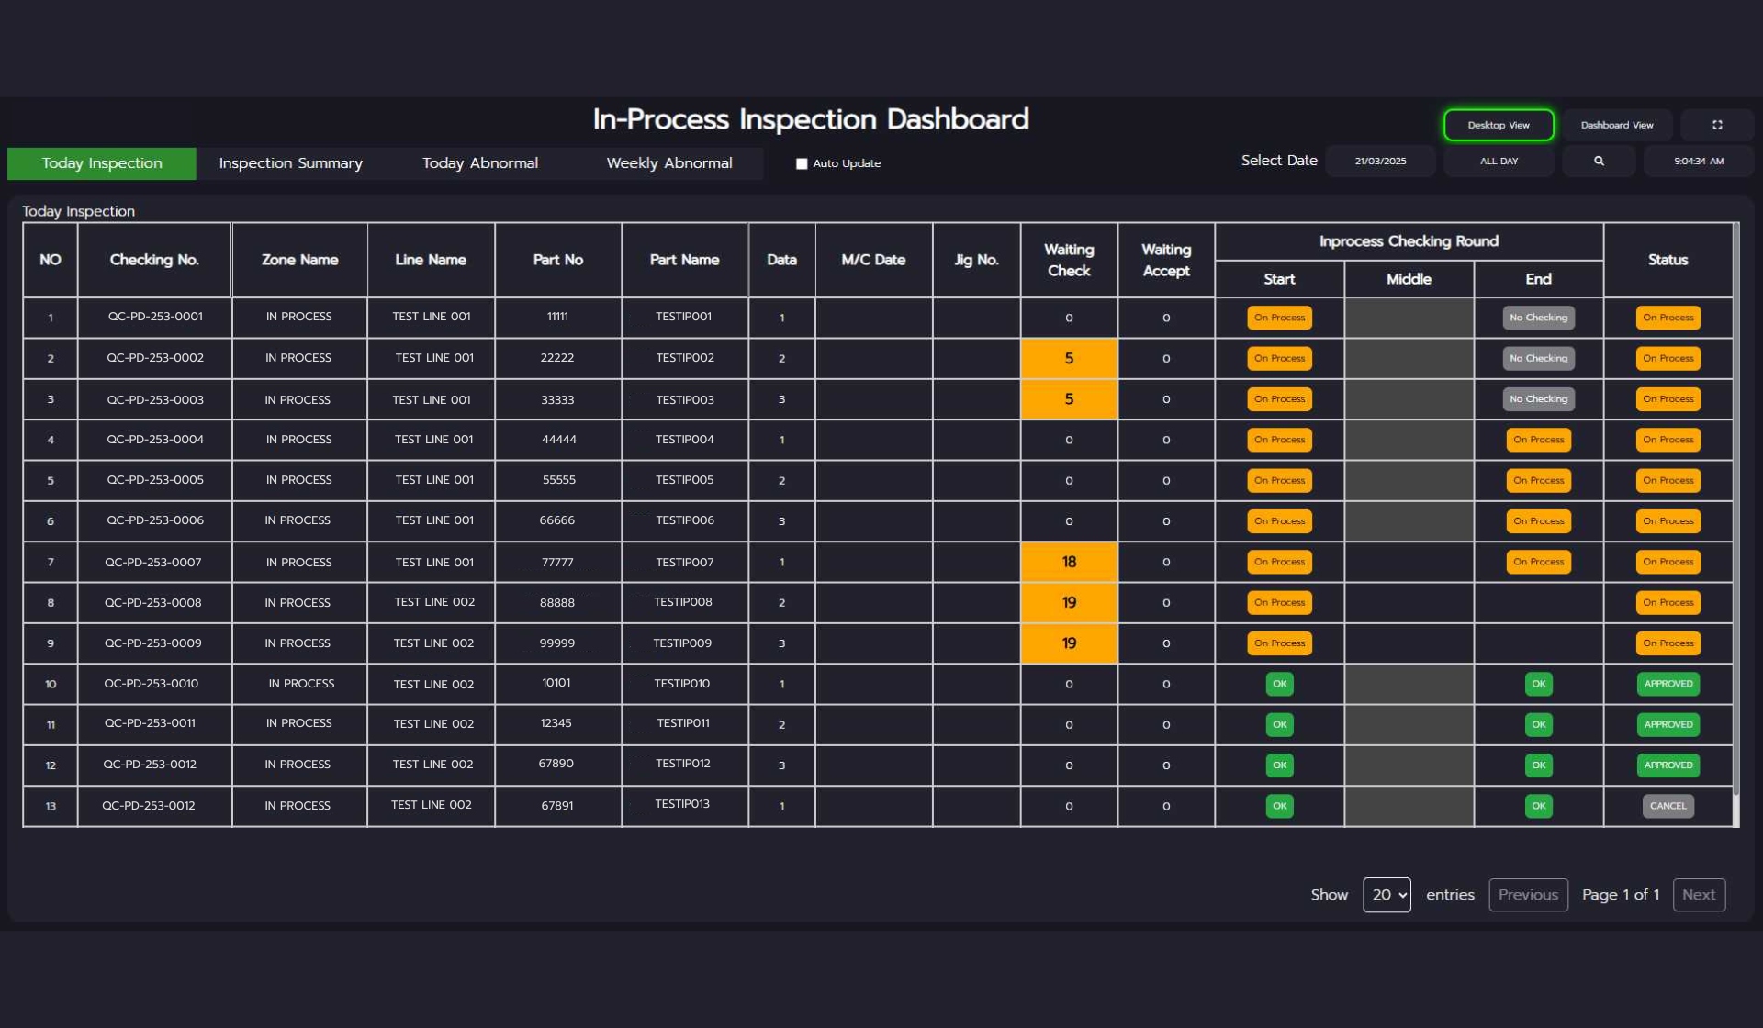1763x1028 pixels.
Task: Select checking number QC-PD-253-0005 cell
Action: point(154,480)
